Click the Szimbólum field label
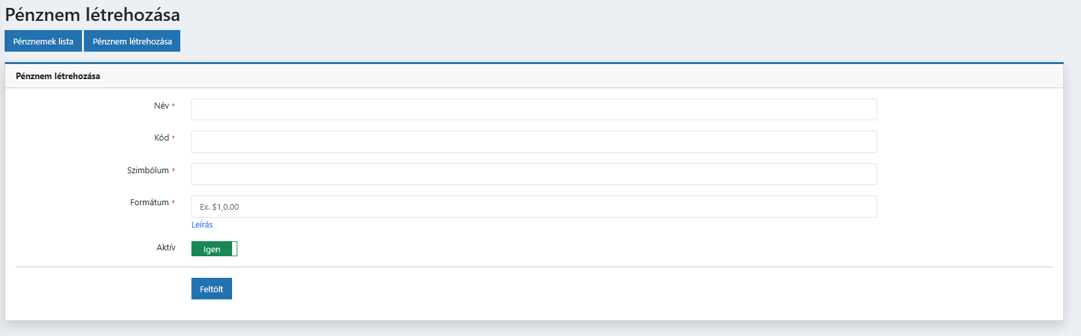This screenshot has height=336, width=1081. tap(147, 171)
